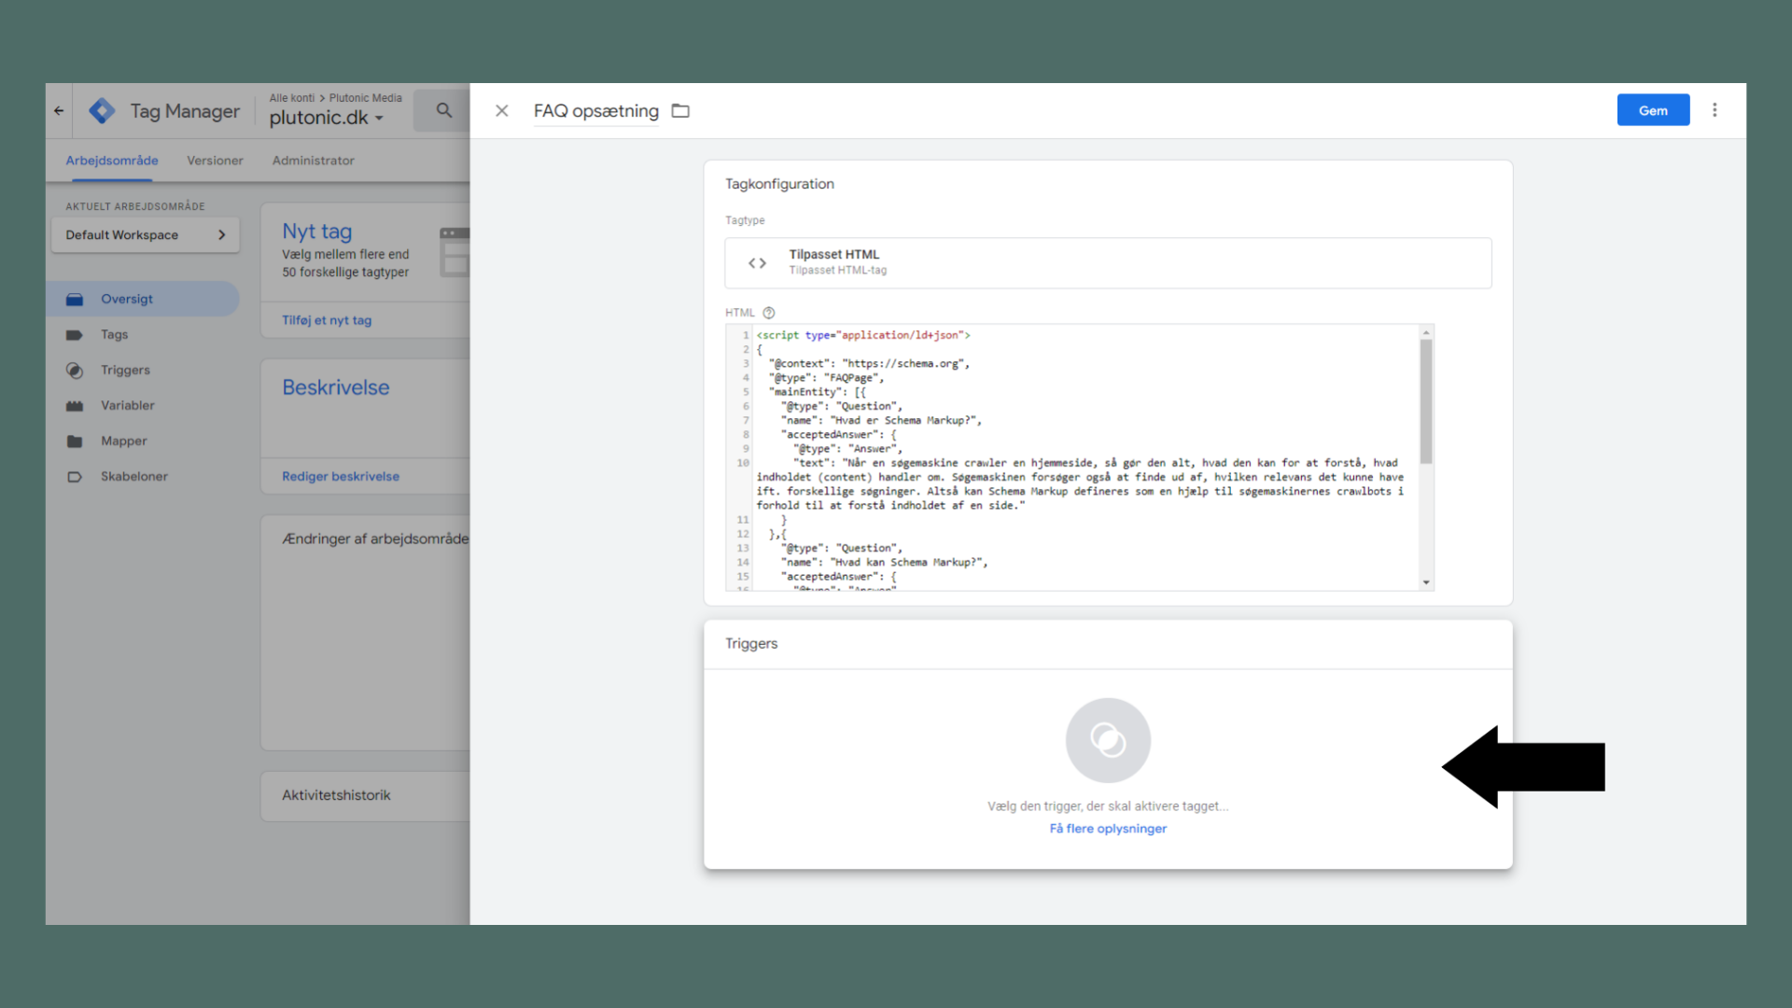Click the Tilpasset HTML code brackets icon

click(x=758, y=263)
